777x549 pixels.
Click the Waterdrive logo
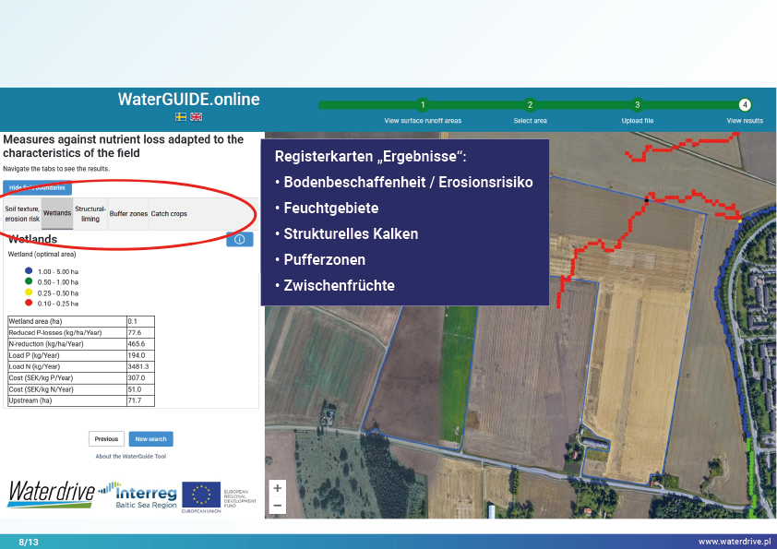point(50,495)
